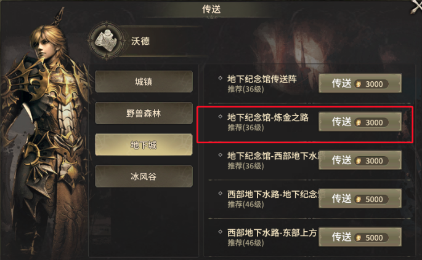The image size is (422, 260).
Task: Click the diamond marker beside 西部地下水路-东部上方
Action: [x=220, y=232]
